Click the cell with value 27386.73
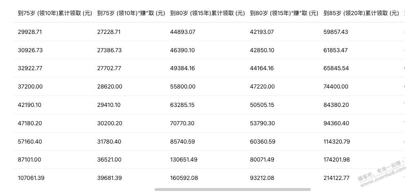Screen dimensions: 416x195 [109, 50]
